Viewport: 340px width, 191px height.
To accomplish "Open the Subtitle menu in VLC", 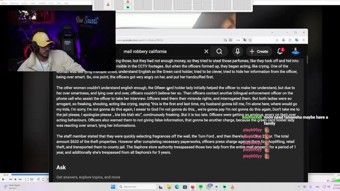I will pos(42,3).
